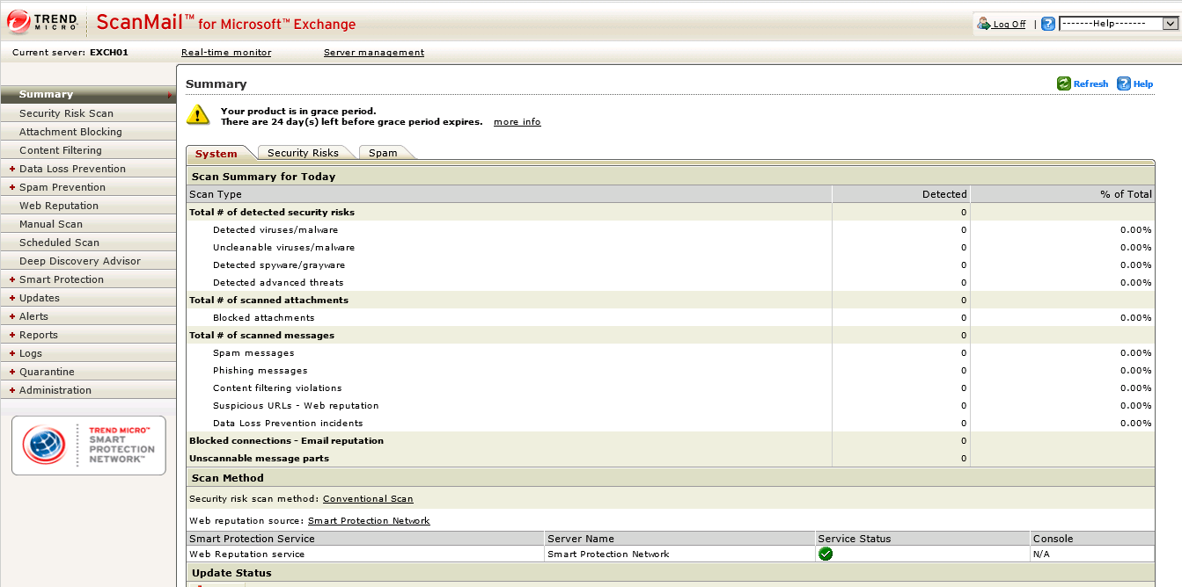This screenshot has height=587, width=1182.
Task: Click 'Data Loss Prevention incidents' row label
Action: pyautogui.click(x=288, y=424)
